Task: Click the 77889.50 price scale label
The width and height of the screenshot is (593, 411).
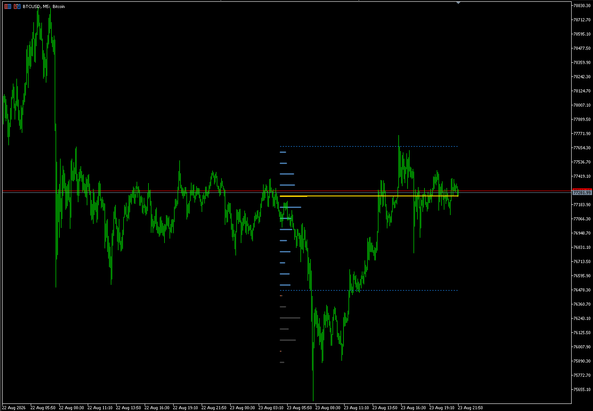Action: point(582,119)
